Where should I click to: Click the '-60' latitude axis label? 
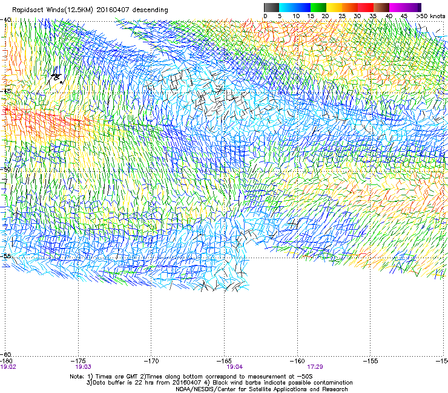click(5, 355)
